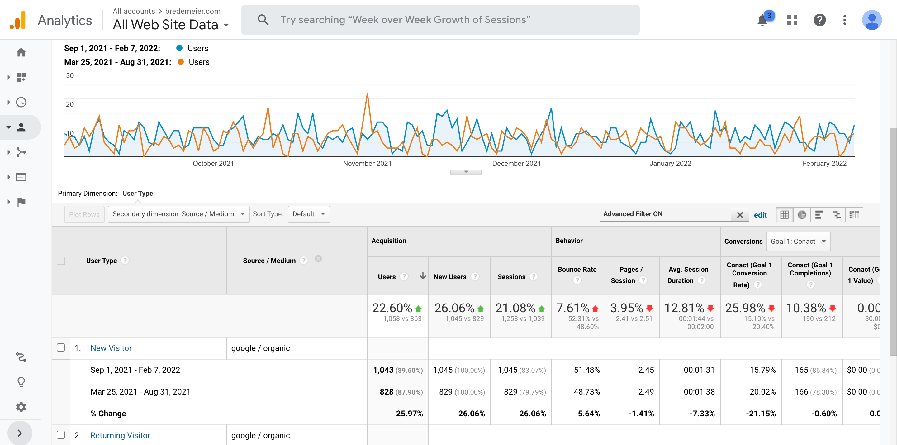Switch to pie chart view icon
The height and width of the screenshot is (445, 897).
click(x=802, y=215)
